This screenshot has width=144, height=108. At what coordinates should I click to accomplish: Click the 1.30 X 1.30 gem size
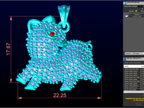click(136, 16)
